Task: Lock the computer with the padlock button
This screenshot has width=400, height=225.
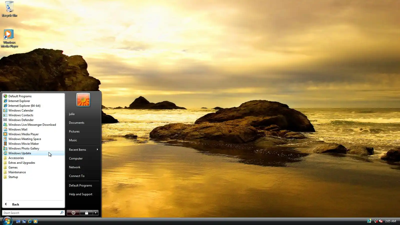Action: click(86, 213)
